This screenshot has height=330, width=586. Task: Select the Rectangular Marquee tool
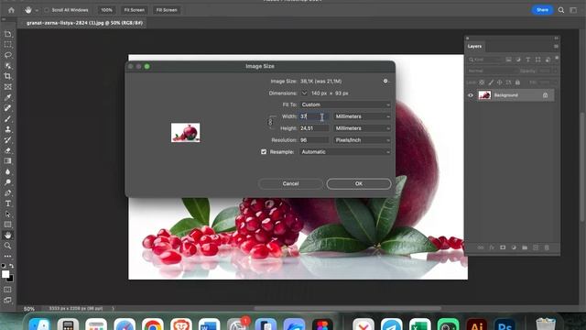(8, 45)
